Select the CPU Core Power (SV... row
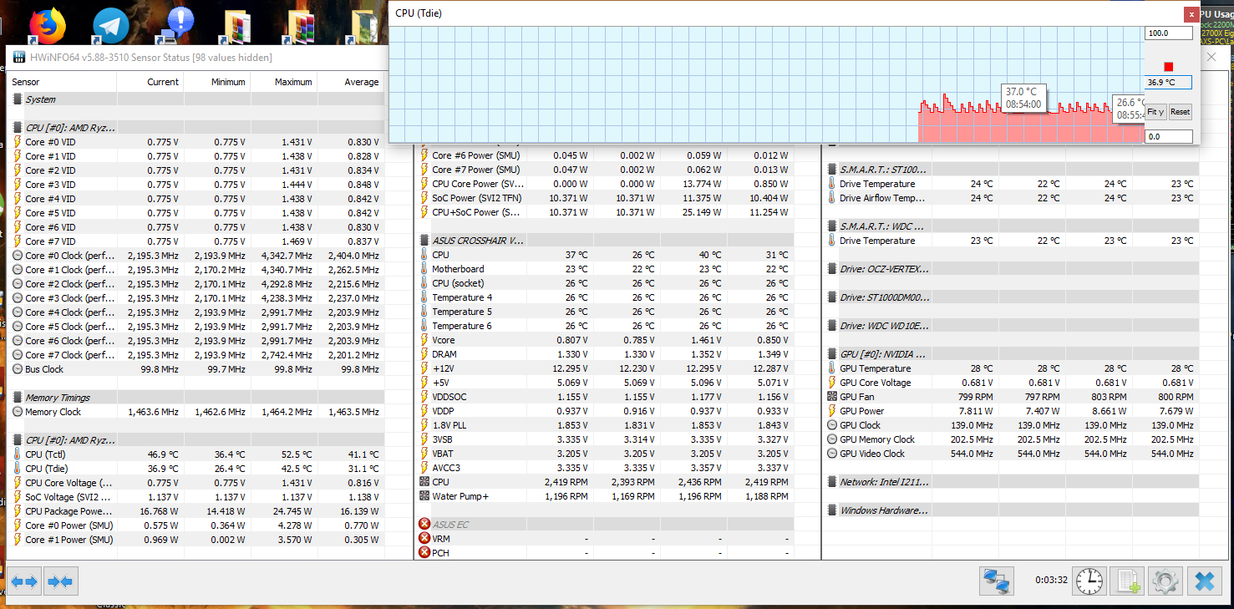 [x=606, y=184]
